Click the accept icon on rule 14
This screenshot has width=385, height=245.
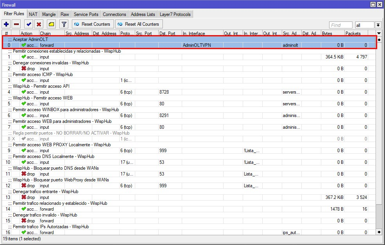pyautogui.click(x=24, y=209)
